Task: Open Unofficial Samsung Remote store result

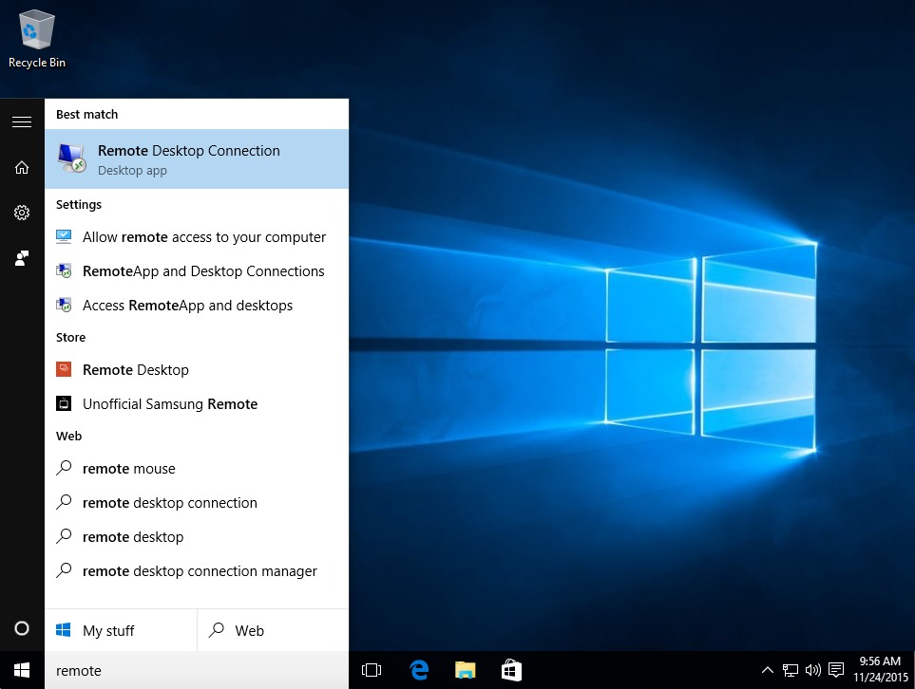Action: [197, 404]
